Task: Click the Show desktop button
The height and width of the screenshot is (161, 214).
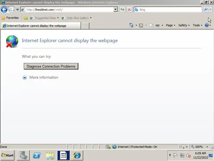Action: click(211, 155)
